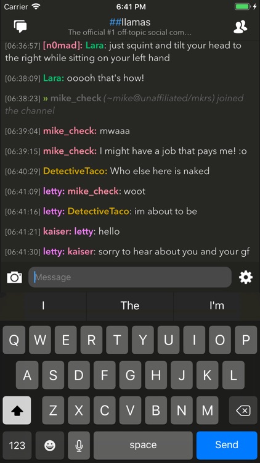Tap the camera icon to attach photo

click(x=14, y=277)
